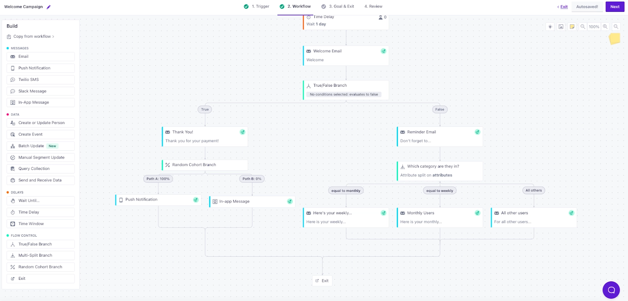The height and width of the screenshot is (301, 628).
Task: Click the Path A: 100% cohort split label
Action: [158, 179]
